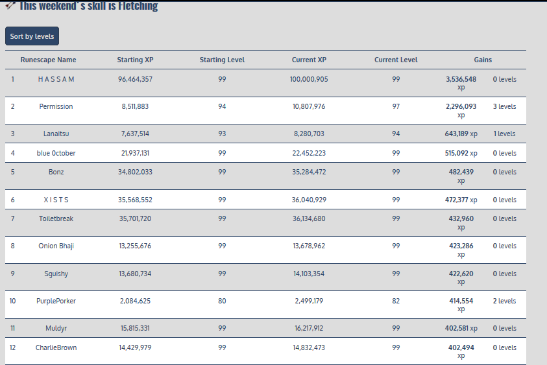This screenshot has height=365, width=547.
Task: Click the Starting Level column header
Action: coord(222,60)
